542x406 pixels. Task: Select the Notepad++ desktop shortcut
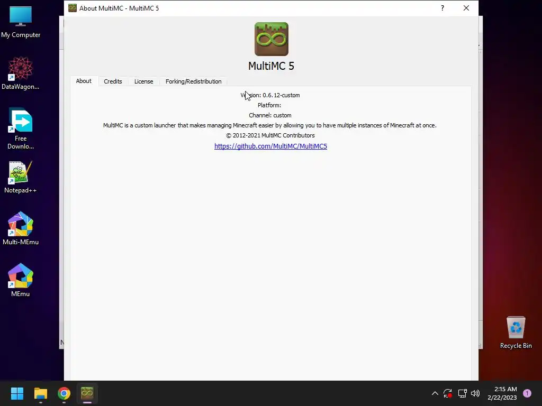tap(21, 177)
